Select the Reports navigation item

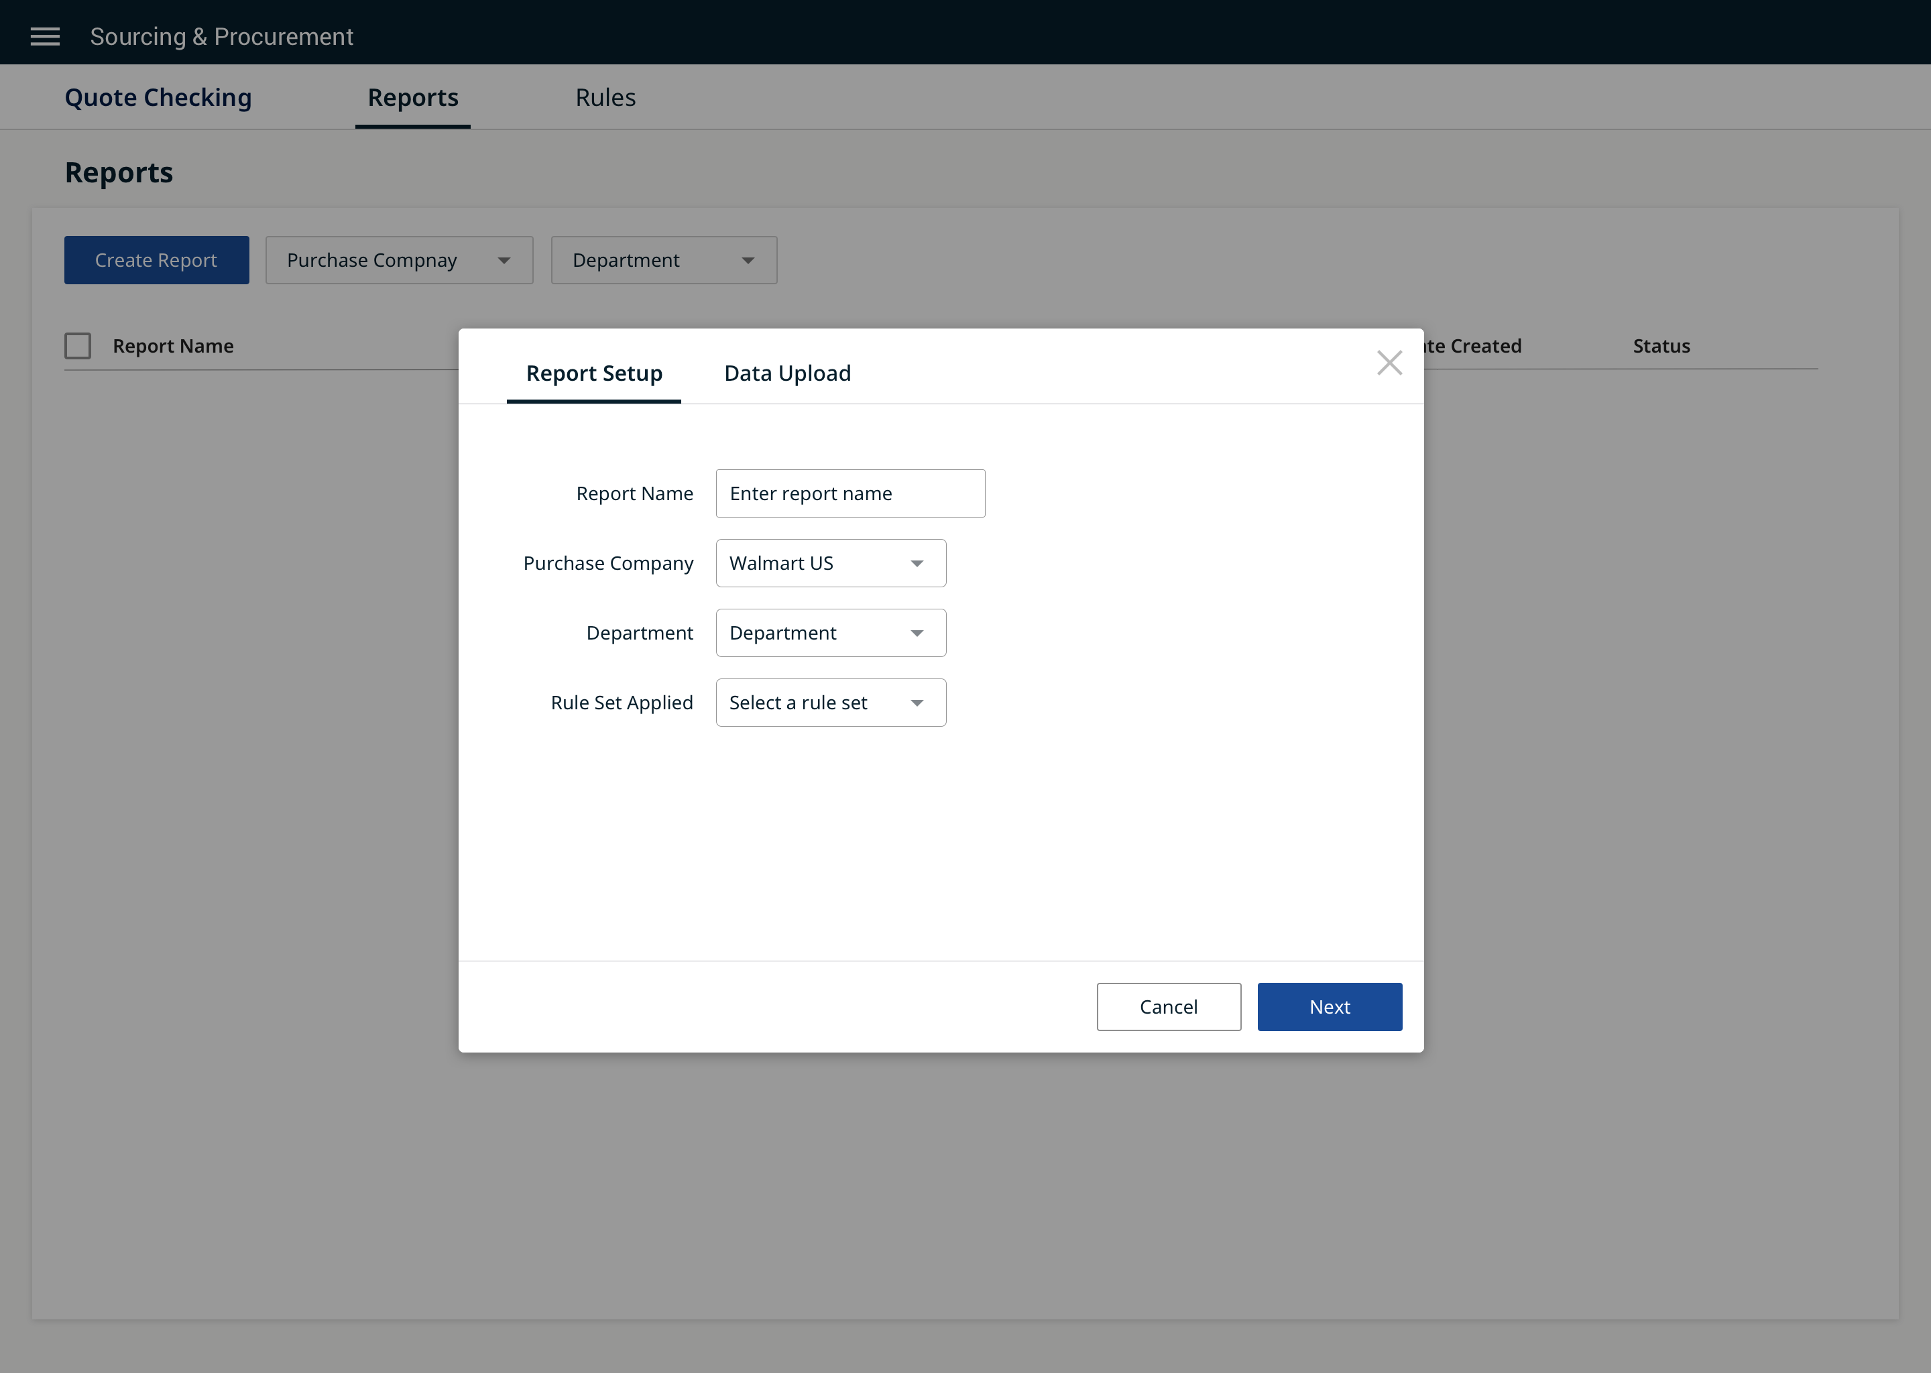pos(412,97)
